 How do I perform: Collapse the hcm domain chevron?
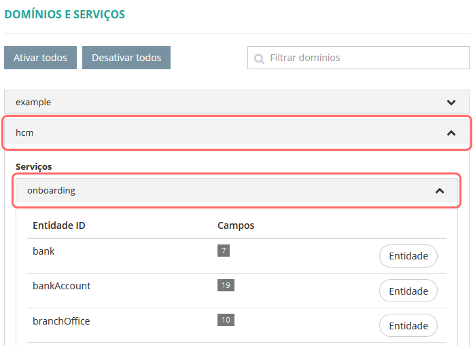pos(451,133)
